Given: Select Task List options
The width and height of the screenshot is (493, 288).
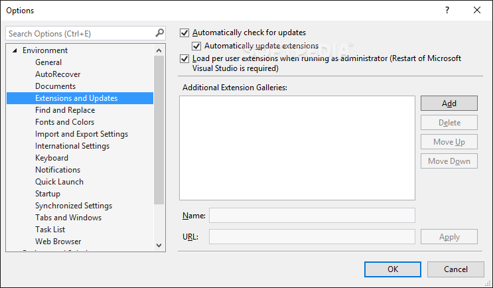Looking at the screenshot, I should (x=50, y=230).
